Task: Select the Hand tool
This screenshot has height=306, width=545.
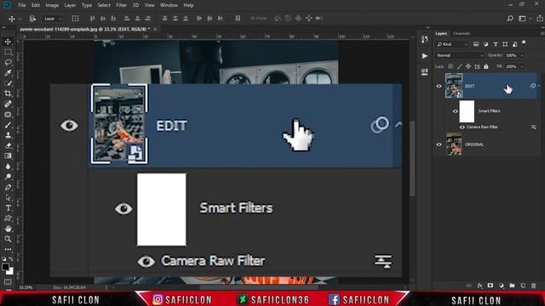Action: [x=8, y=229]
